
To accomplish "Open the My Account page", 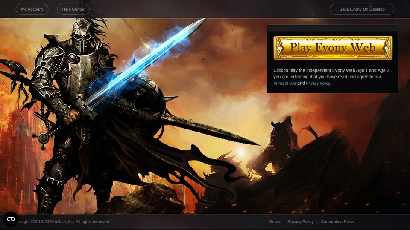I will pos(32,9).
